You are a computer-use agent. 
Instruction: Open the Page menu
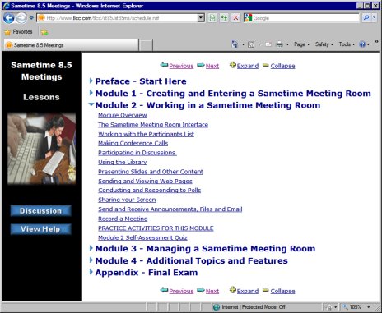(x=301, y=44)
